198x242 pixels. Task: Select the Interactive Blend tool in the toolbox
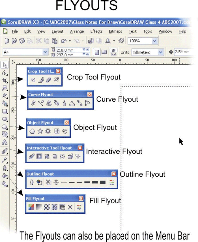5,151
